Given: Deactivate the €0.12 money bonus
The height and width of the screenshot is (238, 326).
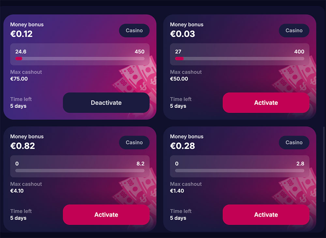Looking at the screenshot, I should [106, 103].
